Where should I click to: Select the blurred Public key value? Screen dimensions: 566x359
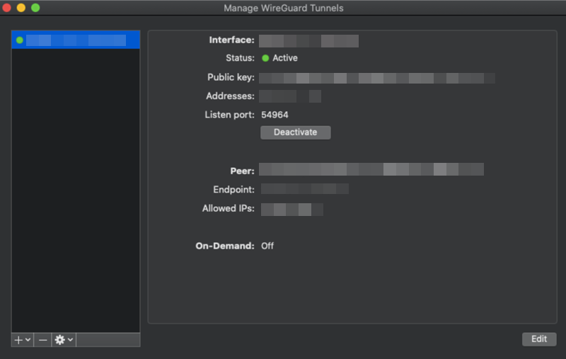point(376,77)
